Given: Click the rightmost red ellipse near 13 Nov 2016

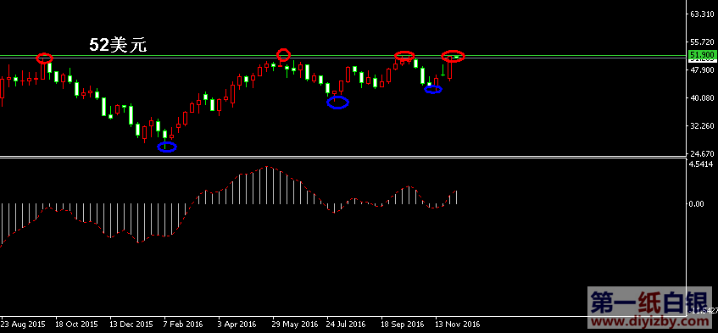Looking at the screenshot, I should click(453, 56).
